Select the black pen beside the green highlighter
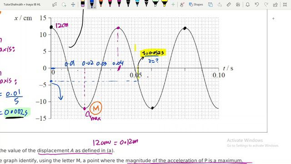Screen dimensions: 291x164 coord(146,3)
